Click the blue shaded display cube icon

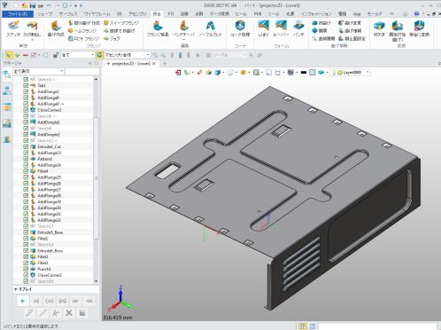tap(218, 73)
